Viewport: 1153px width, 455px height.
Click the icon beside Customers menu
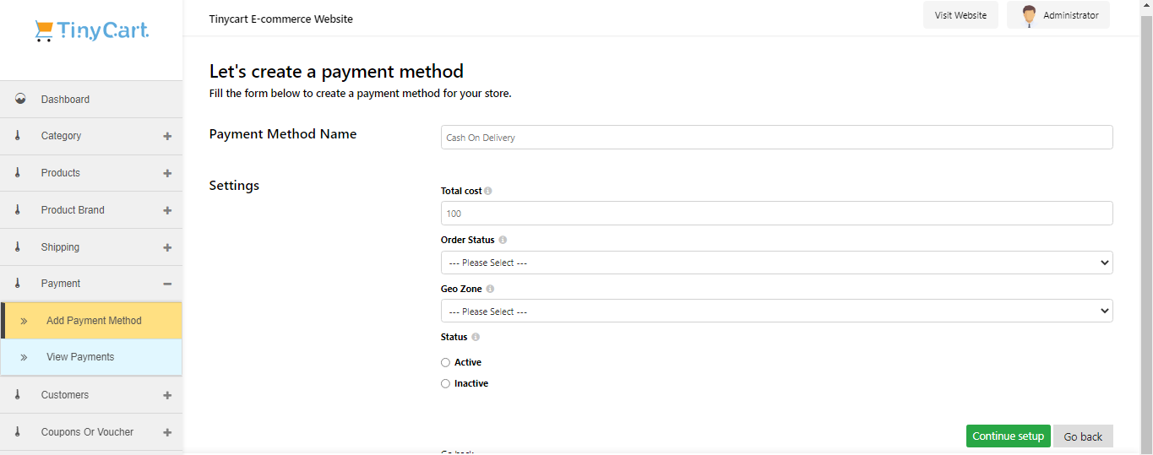coord(18,394)
